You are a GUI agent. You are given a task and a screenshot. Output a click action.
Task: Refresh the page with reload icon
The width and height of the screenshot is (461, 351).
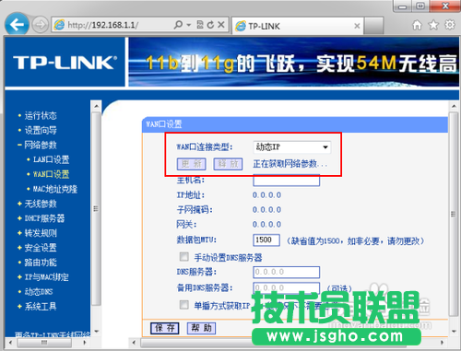210,25
